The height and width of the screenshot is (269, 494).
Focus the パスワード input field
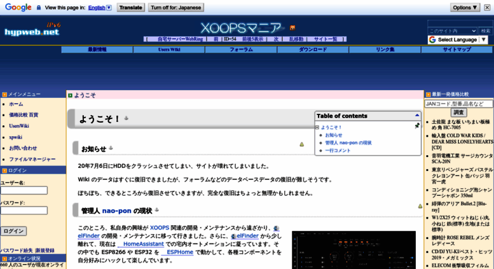point(24,210)
